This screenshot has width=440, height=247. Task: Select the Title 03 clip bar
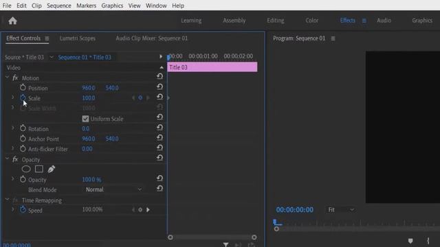point(212,67)
